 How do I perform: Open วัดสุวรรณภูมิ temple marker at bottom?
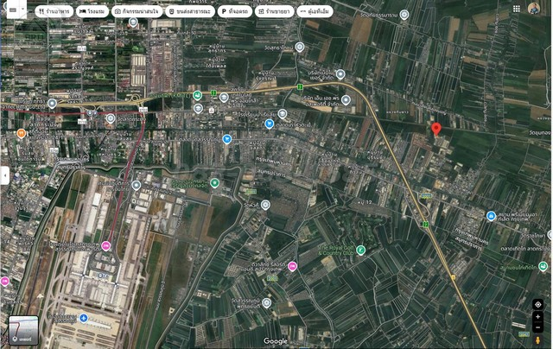tap(267, 302)
